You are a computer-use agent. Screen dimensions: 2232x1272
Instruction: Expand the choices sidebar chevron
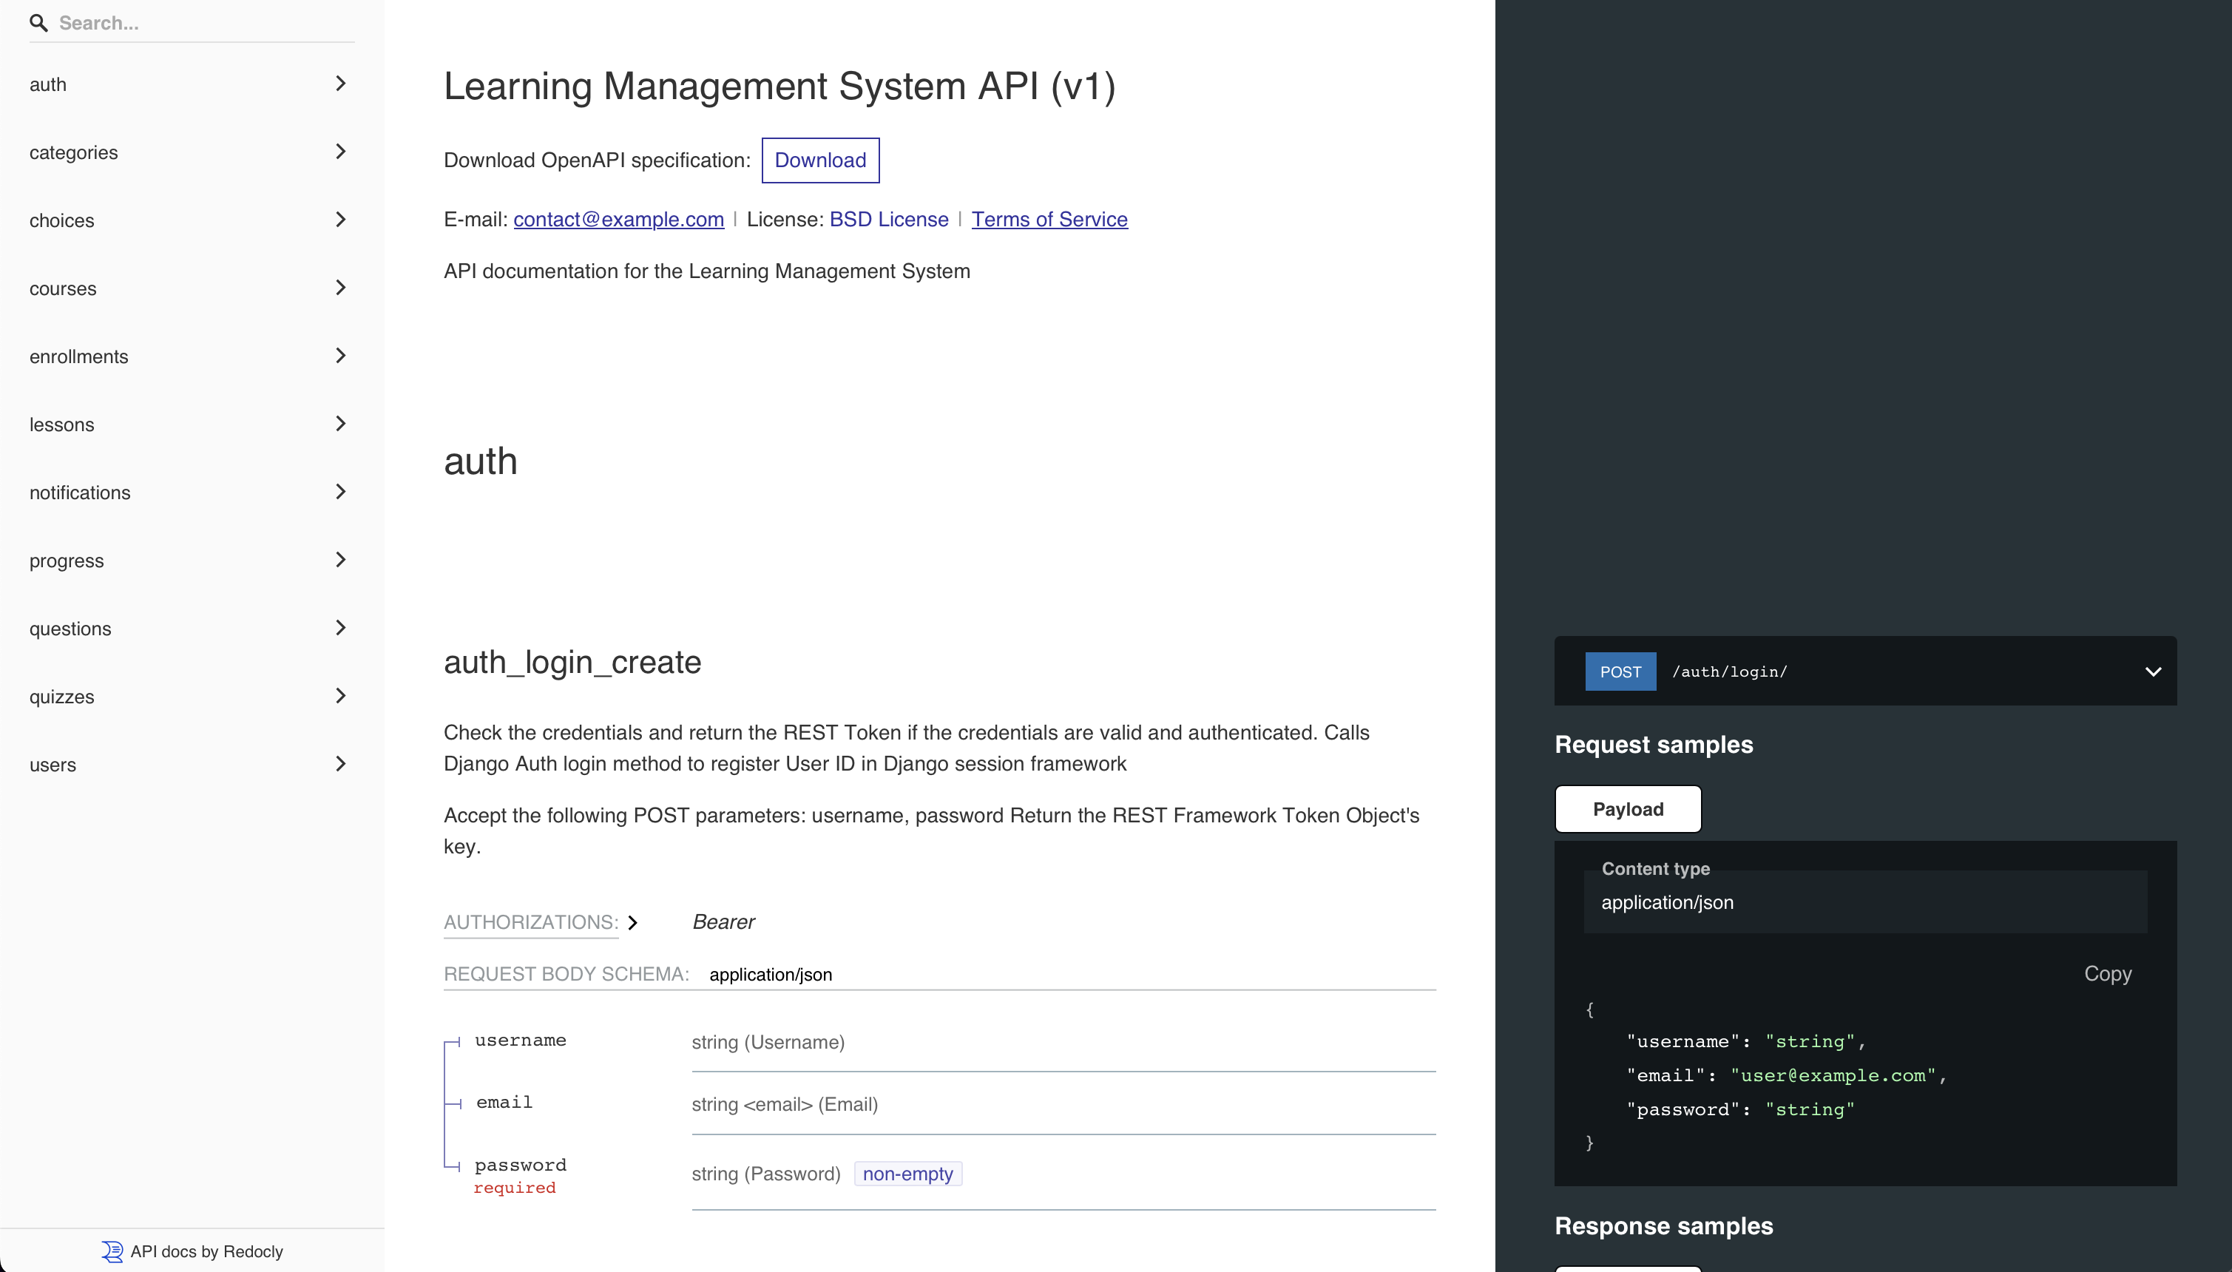(x=341, y=220)
